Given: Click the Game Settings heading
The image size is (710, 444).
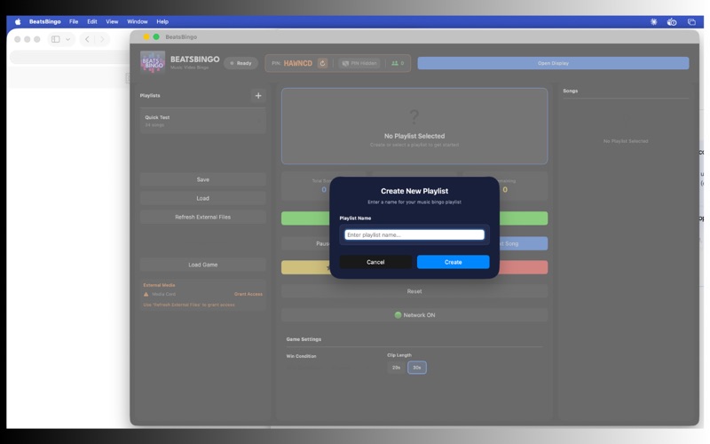Looking at the screenshot, I should 304,339.
